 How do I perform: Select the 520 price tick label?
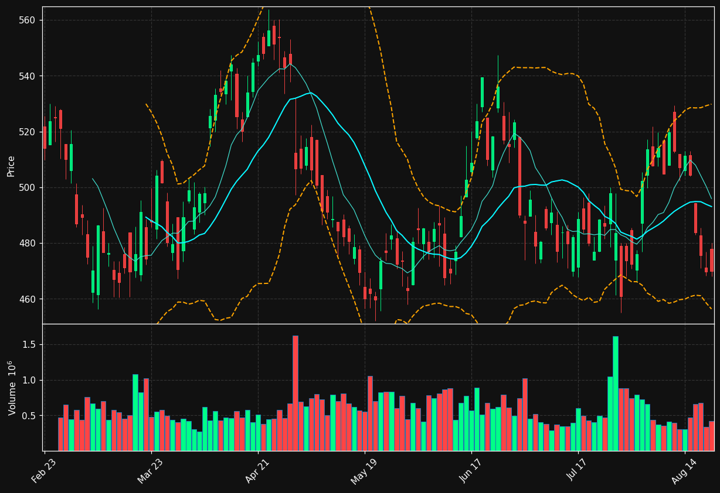(28, 132)
